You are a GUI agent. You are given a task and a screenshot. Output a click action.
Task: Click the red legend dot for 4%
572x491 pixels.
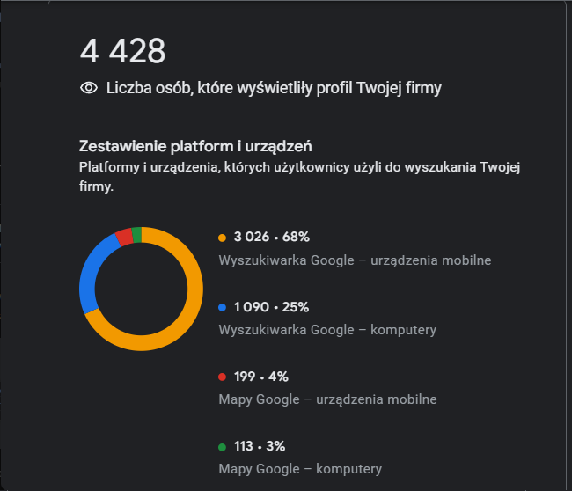pyautogui.click(x=223, y=377)
